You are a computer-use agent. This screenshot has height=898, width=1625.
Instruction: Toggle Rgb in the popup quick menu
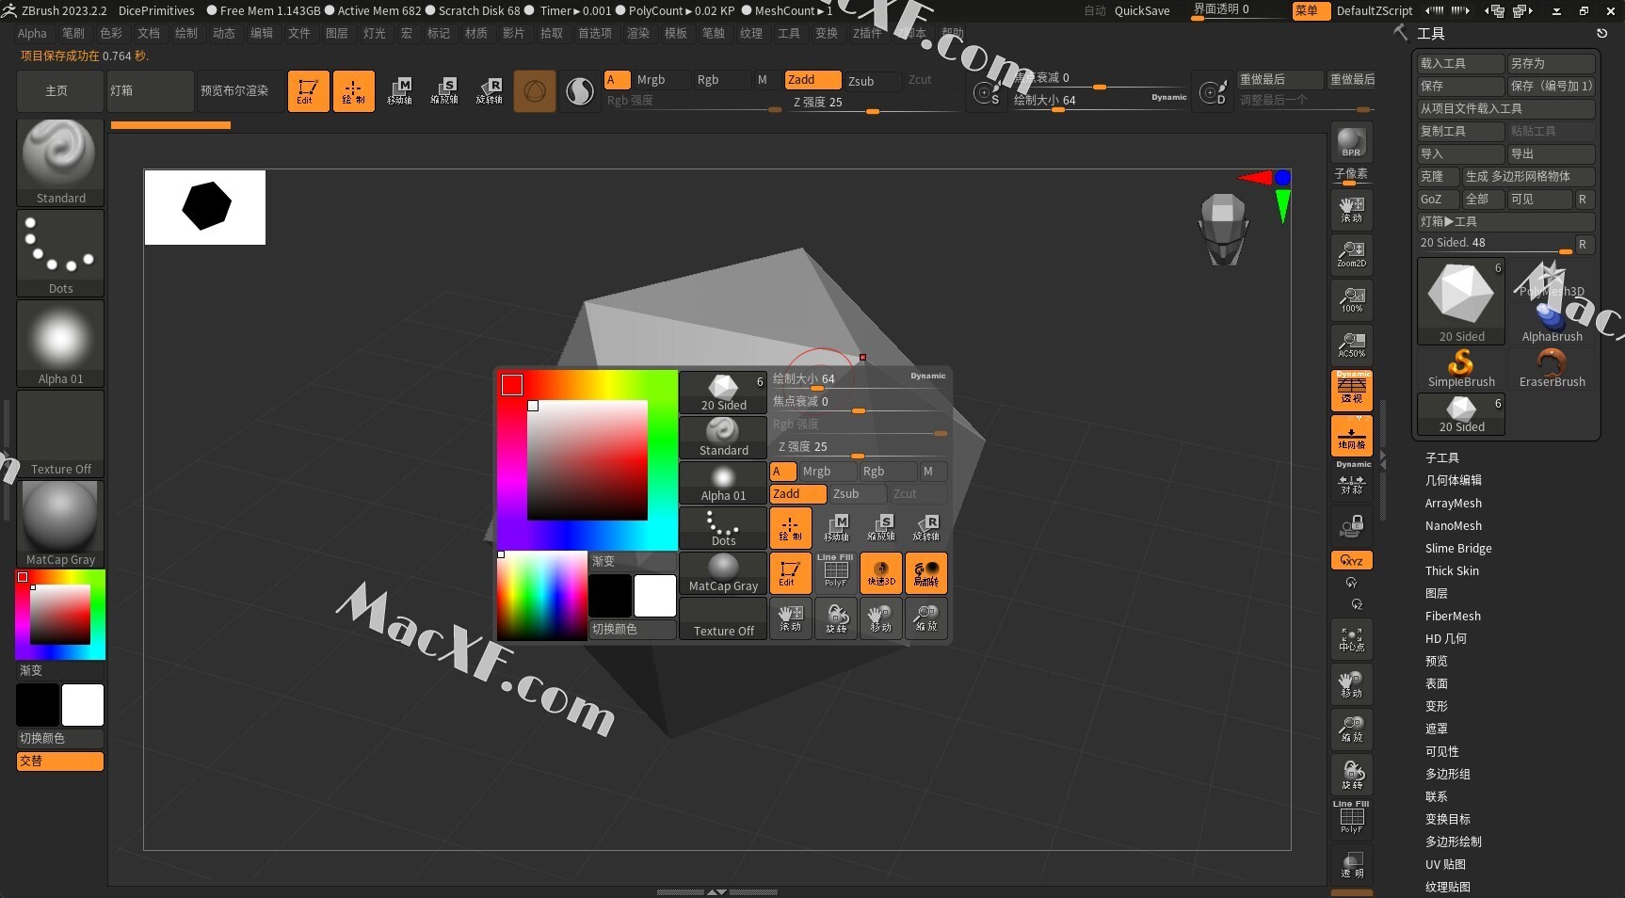pyautogui.click(x=888, y=472)
